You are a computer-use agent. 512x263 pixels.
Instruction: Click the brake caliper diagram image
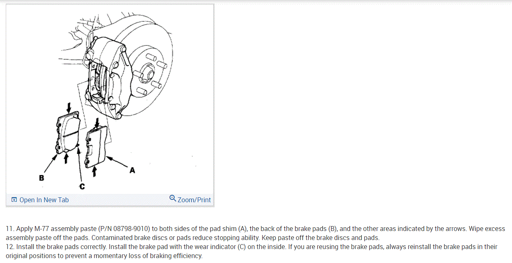tap(110, 98)
